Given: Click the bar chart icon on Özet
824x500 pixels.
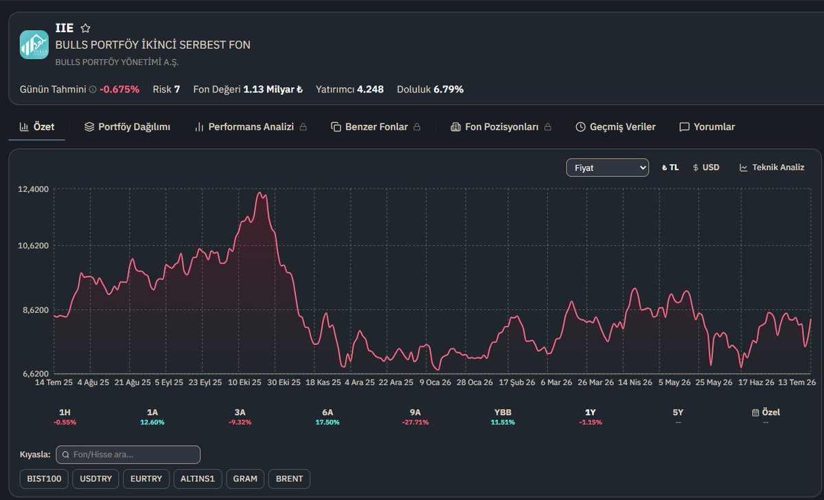Looking at the screenshot, I should coord(24,127).
